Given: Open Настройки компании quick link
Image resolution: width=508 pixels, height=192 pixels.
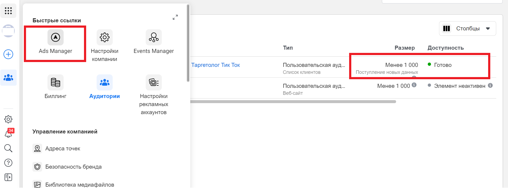Looking at the screenshot, I should [x=104, y=46].
